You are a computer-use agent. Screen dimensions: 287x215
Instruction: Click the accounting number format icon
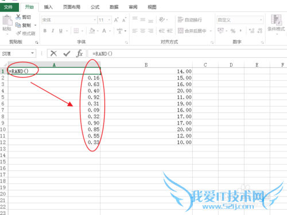coord(220,30)
